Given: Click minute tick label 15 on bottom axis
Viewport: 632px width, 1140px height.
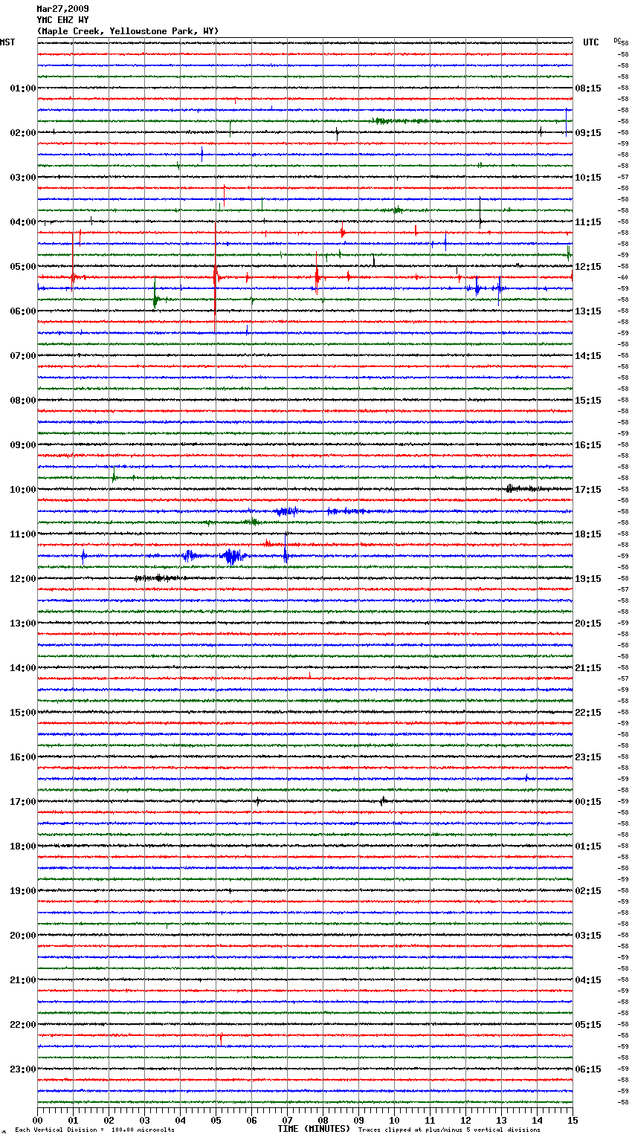Looking at the screenshot, I should point(573,1120).
